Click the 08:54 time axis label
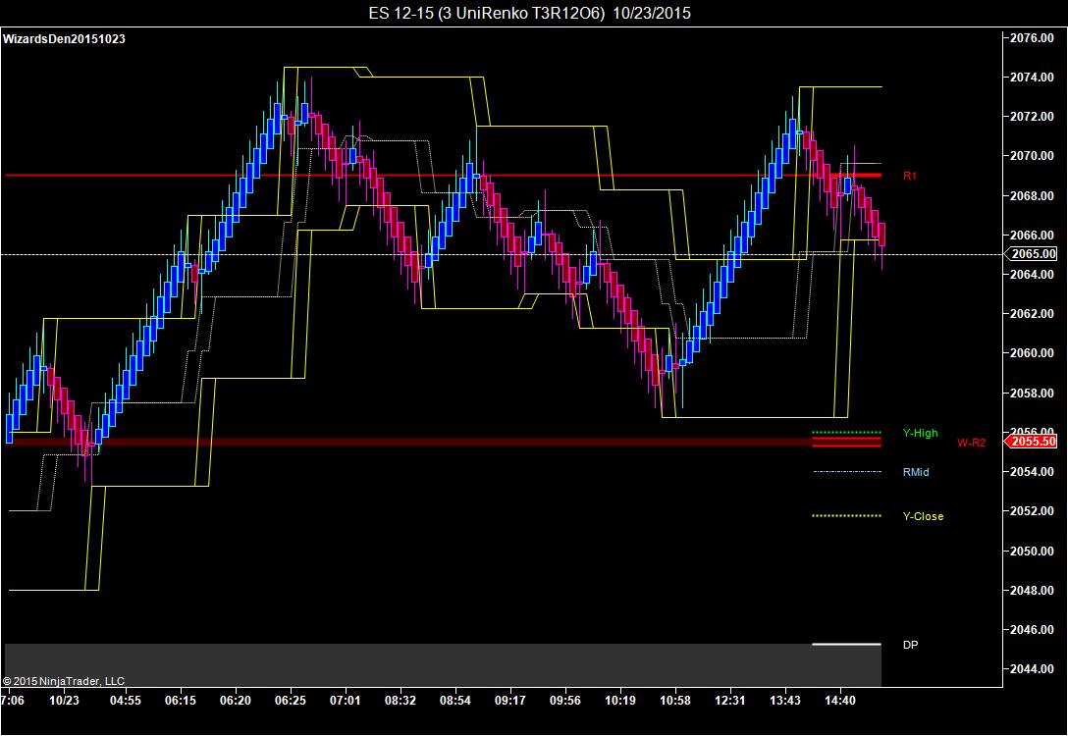 pos(455,701)
